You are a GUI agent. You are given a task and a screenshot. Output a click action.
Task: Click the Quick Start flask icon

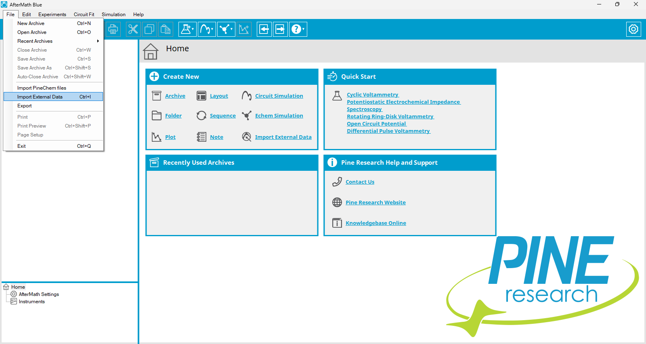coord(337,96)
